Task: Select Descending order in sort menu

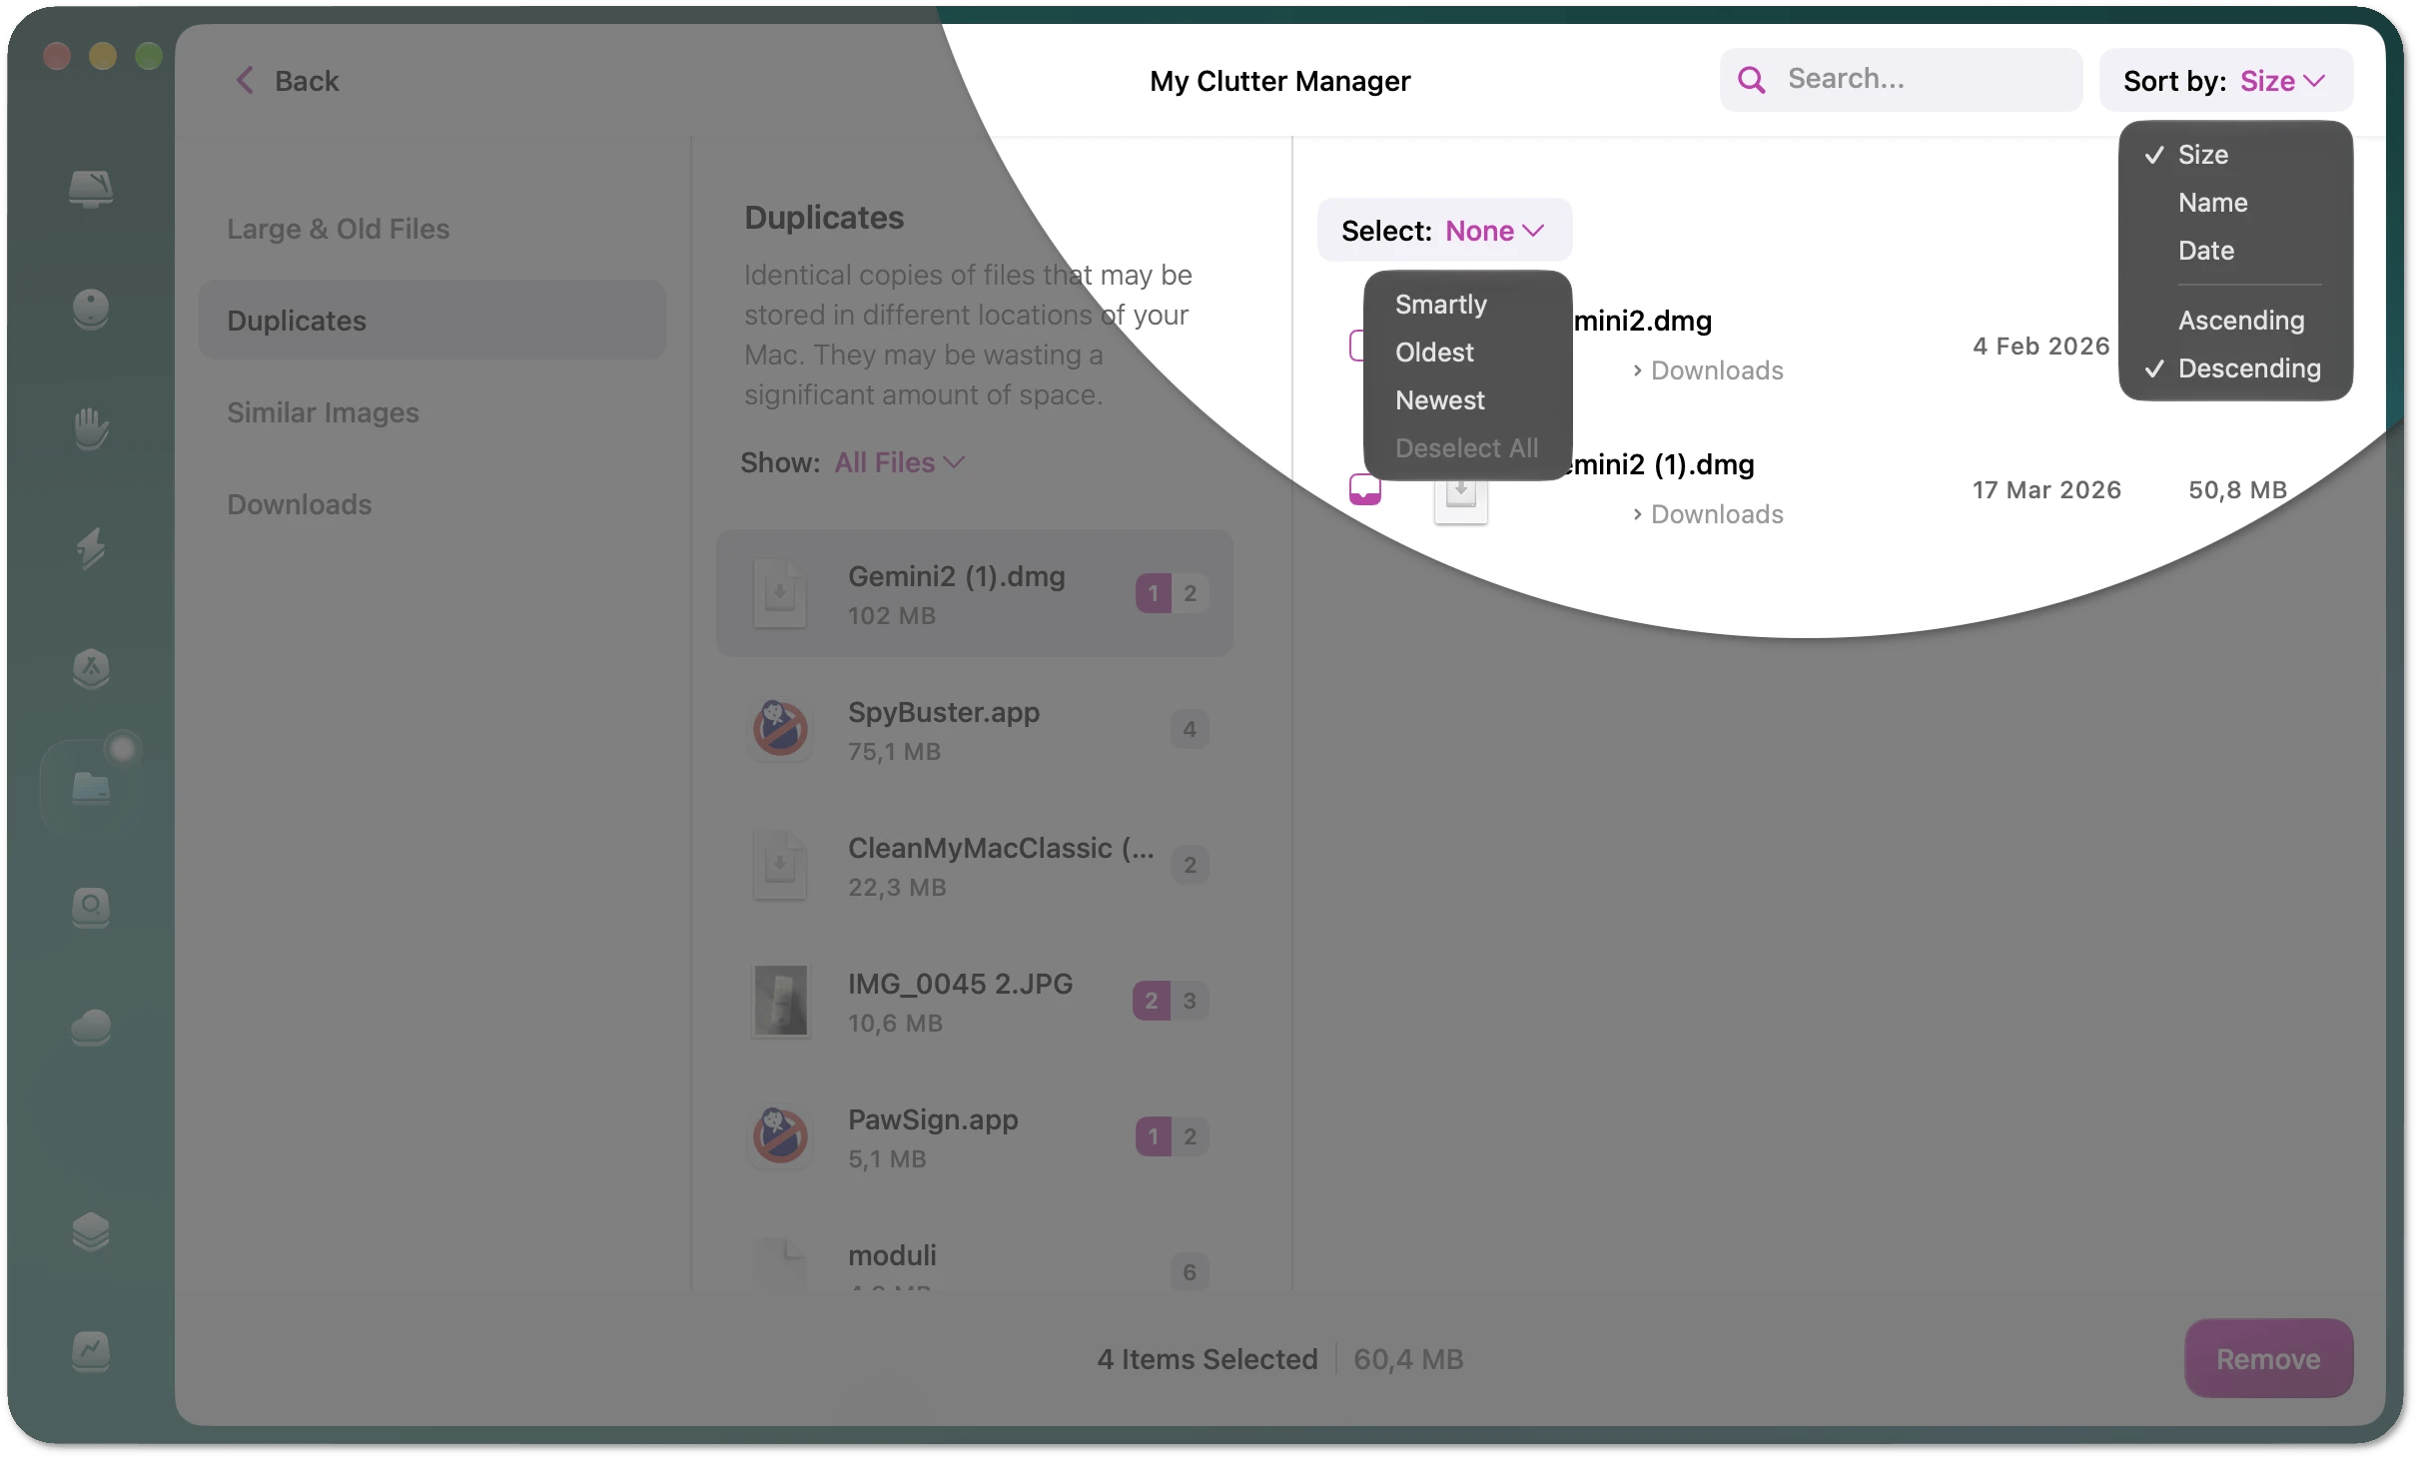Action: tap(2249, 368)
